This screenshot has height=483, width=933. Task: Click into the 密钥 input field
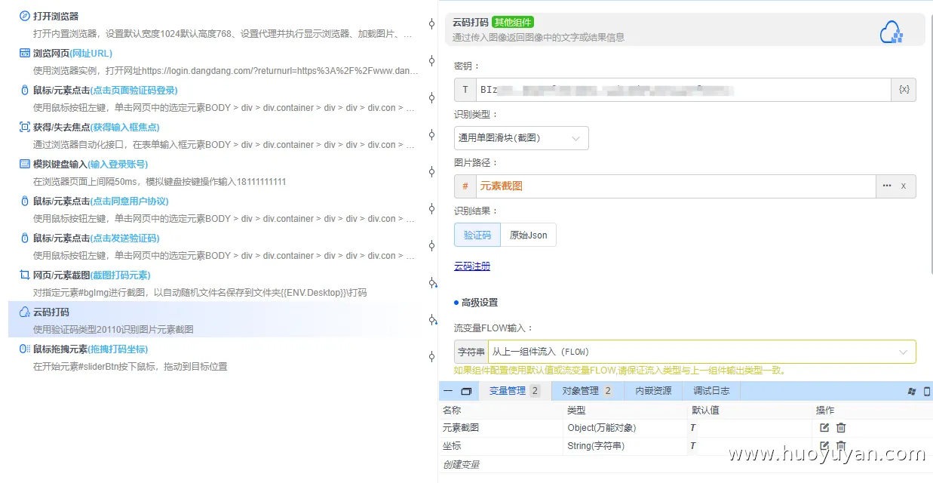click(683, 90)
